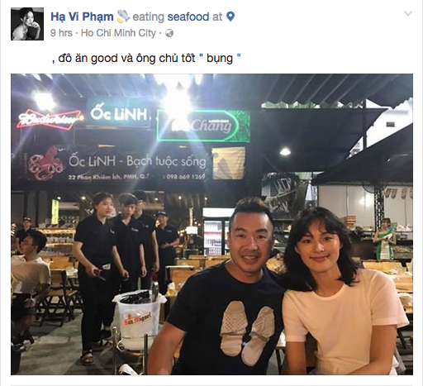Click the San Miguel ice bucket in photo

tap(139, 317)
